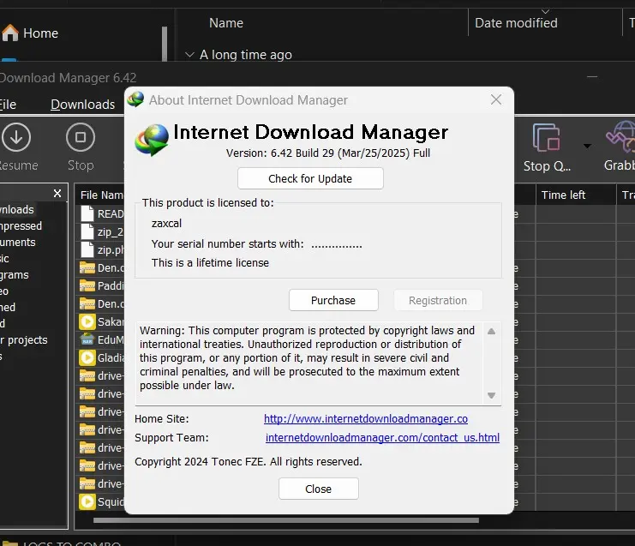Image resolution: width=635 pixels, height=546 pixels.
Task: Close the About dialog with Close button
Action: [x=318, y=489]
